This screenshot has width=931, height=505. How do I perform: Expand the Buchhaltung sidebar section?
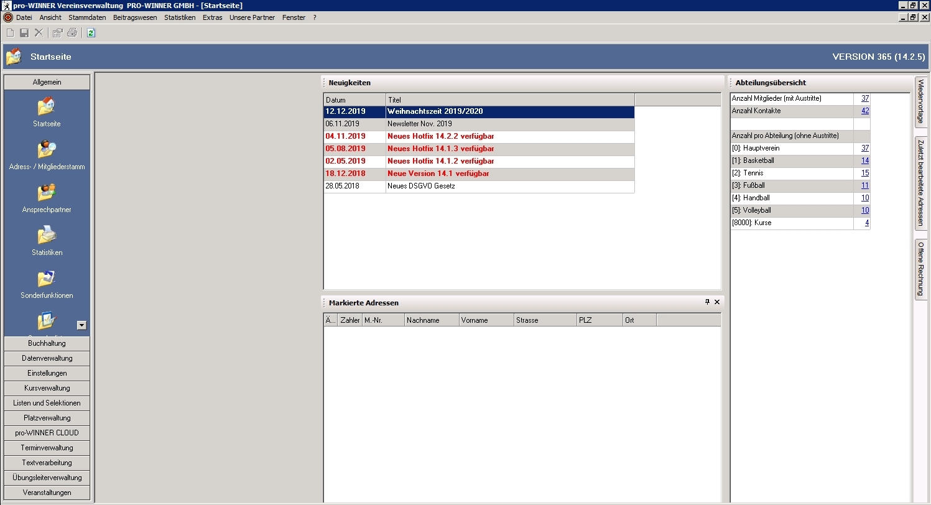(47, 343)
